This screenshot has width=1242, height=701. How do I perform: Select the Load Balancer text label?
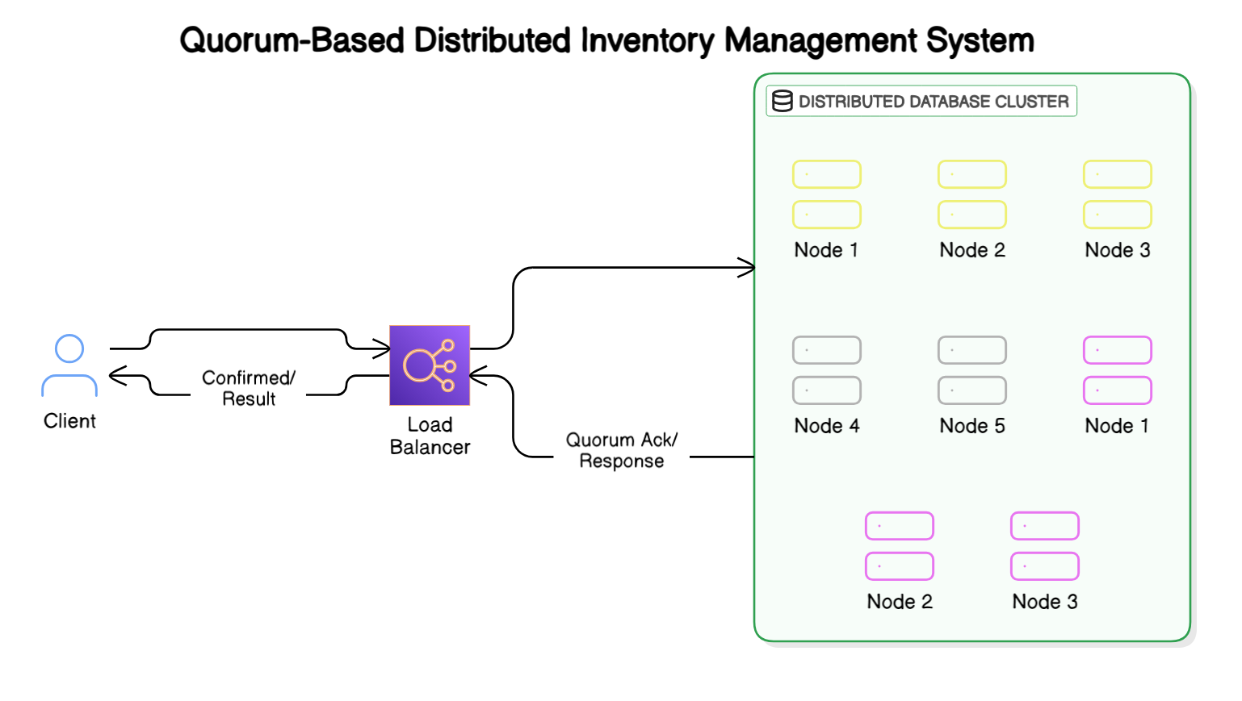pos(430,436)
